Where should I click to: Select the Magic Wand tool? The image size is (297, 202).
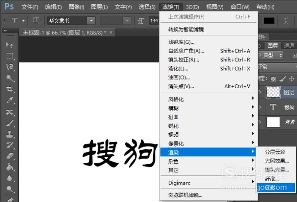[9, 78]
